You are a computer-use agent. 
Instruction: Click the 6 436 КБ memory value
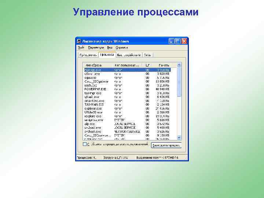tap(163, 97)
